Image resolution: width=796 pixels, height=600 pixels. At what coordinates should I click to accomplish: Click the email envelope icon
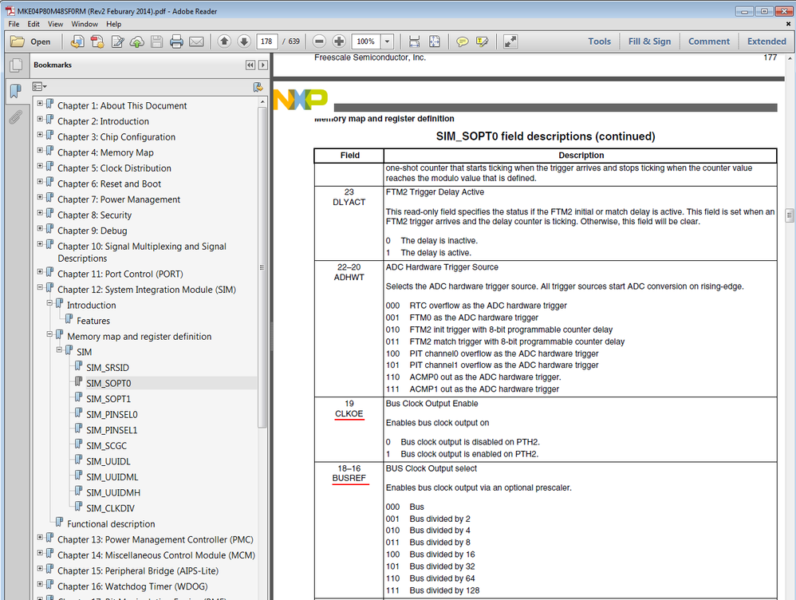point(196,41)
